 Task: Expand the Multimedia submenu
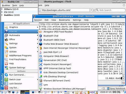coord(21,35)
